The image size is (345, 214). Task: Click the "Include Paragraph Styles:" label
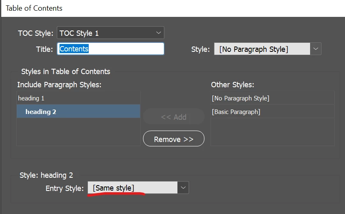click(59, 85)
